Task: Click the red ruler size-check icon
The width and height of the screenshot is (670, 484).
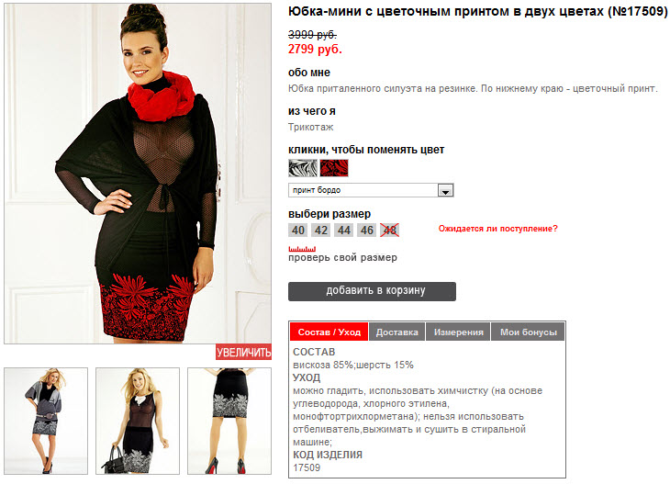Action: (x=302, y=249)
